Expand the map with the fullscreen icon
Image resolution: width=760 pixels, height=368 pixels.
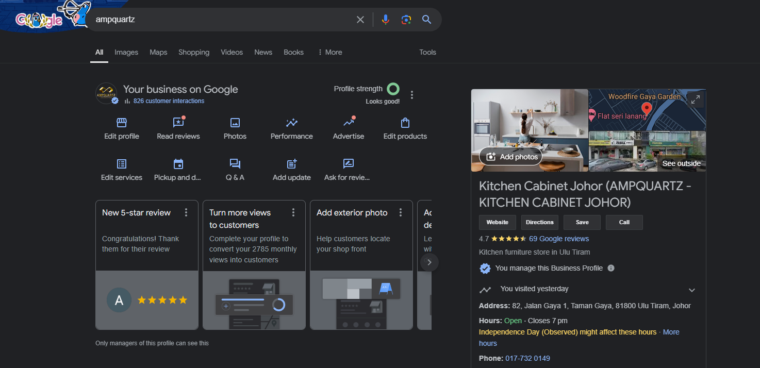point(696,100)
